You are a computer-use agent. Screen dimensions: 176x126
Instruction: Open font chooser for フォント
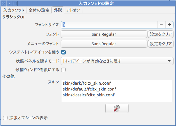click(x=104, y=34)
